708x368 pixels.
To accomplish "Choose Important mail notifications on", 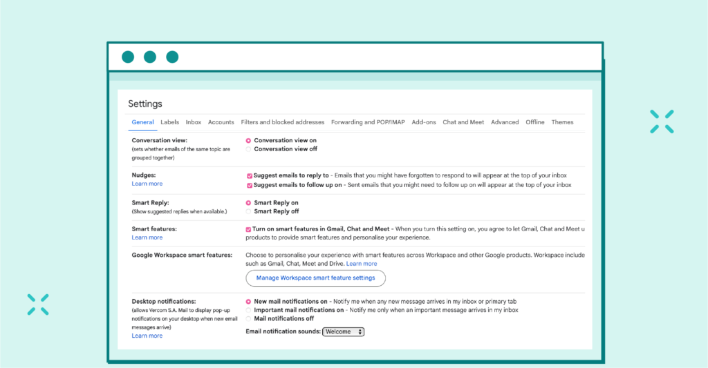I will coord(249,311).
